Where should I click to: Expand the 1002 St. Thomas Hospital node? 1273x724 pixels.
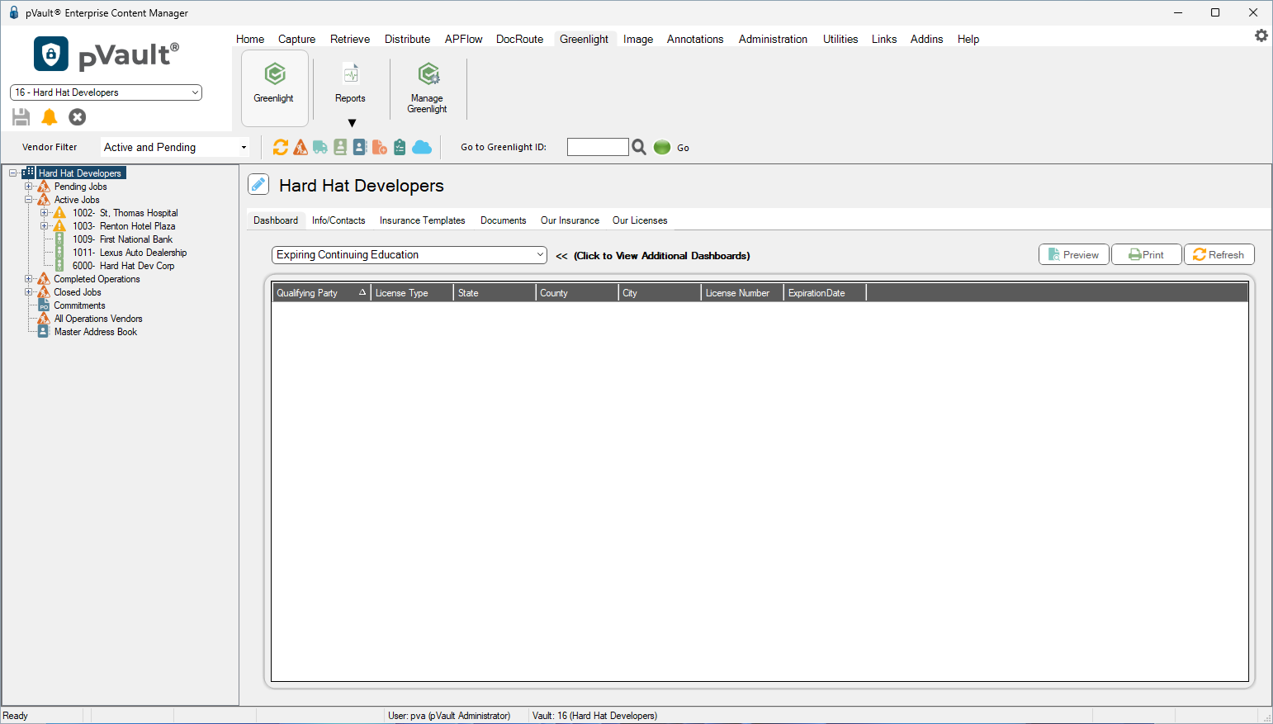click(45, 213)
